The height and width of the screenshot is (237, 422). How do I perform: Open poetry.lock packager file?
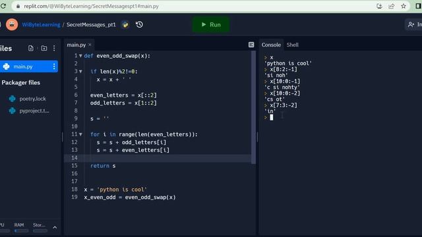click(32, 99)
